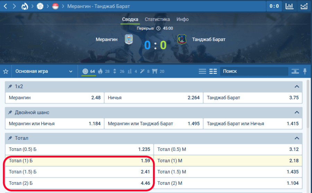Add match to favorites with star icon
This screenshot has width=312, height=193.
pyautogui.click(x=6, y=71)
